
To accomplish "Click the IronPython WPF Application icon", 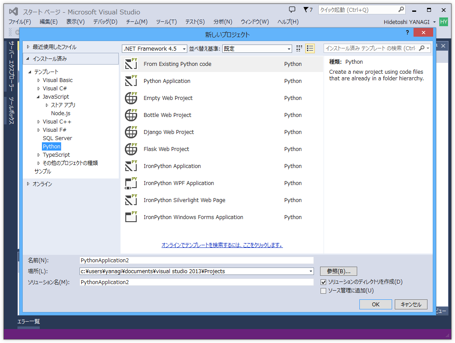I will (x=131, y=183).
